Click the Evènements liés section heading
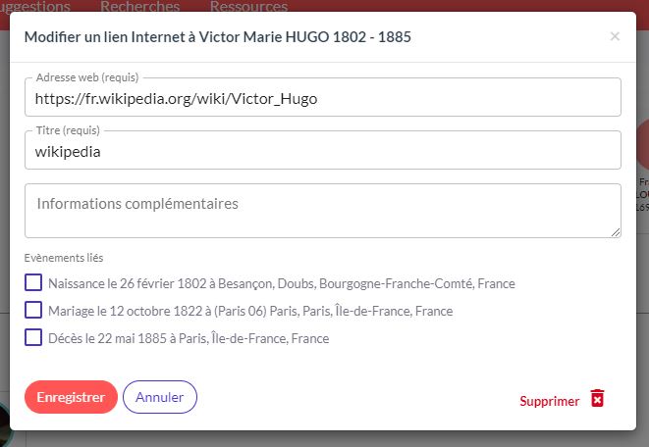Screen dimensions: 649x447 pos(64,258)
